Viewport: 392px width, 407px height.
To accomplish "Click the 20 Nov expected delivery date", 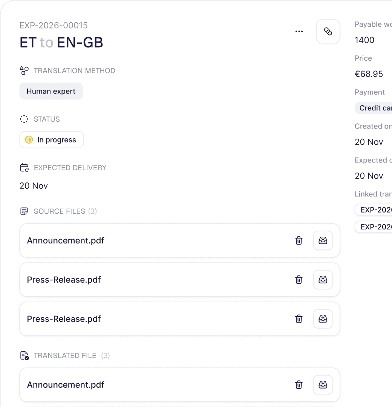I will tap(34, 186).
